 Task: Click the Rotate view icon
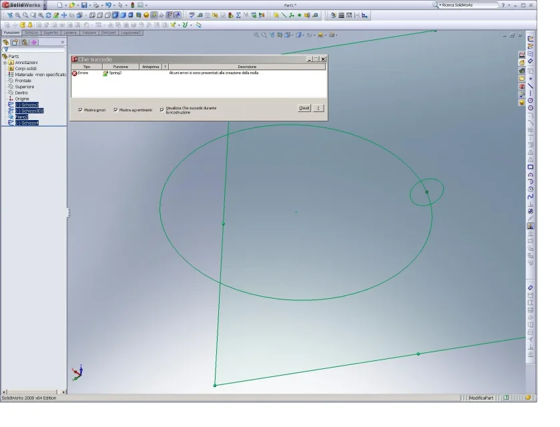(x=49, y=15)
